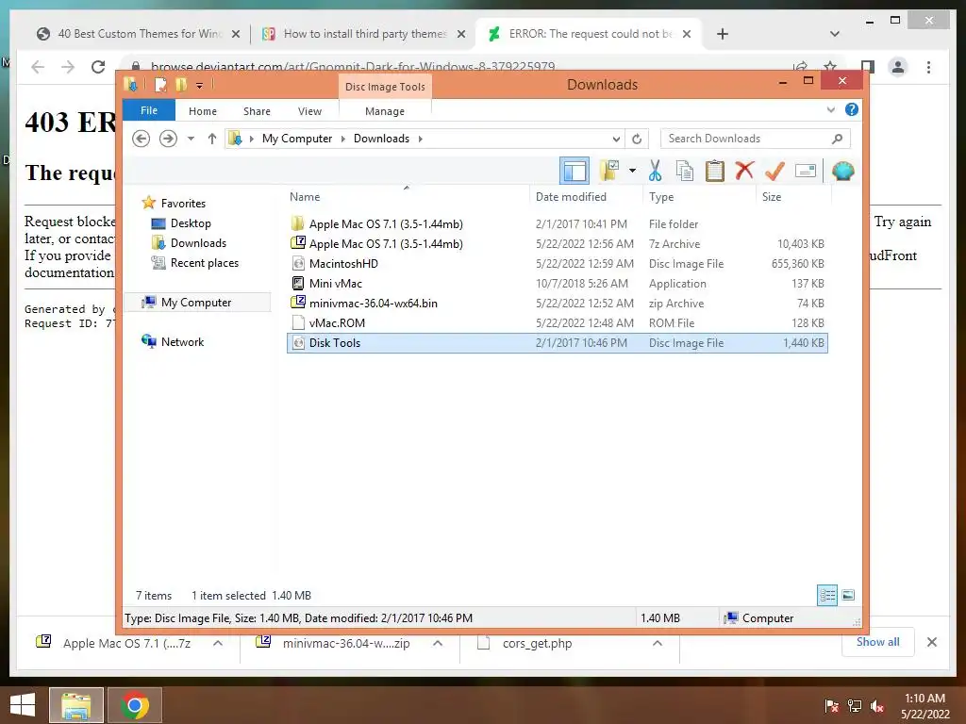This screenshot has height=724, width=966.
Task: Refresh the Downloads folder view
Action: pyautogui.click(x=637, y=140)
